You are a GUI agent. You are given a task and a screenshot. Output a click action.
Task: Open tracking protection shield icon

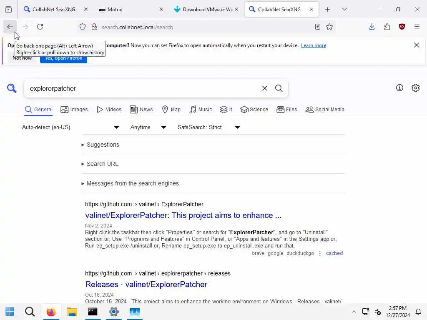tap(83, 27)
